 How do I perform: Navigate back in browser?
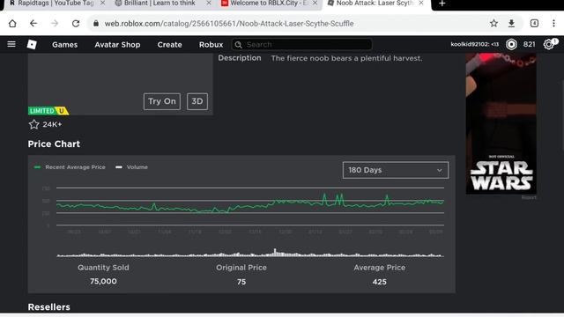(x=33, y=24)
